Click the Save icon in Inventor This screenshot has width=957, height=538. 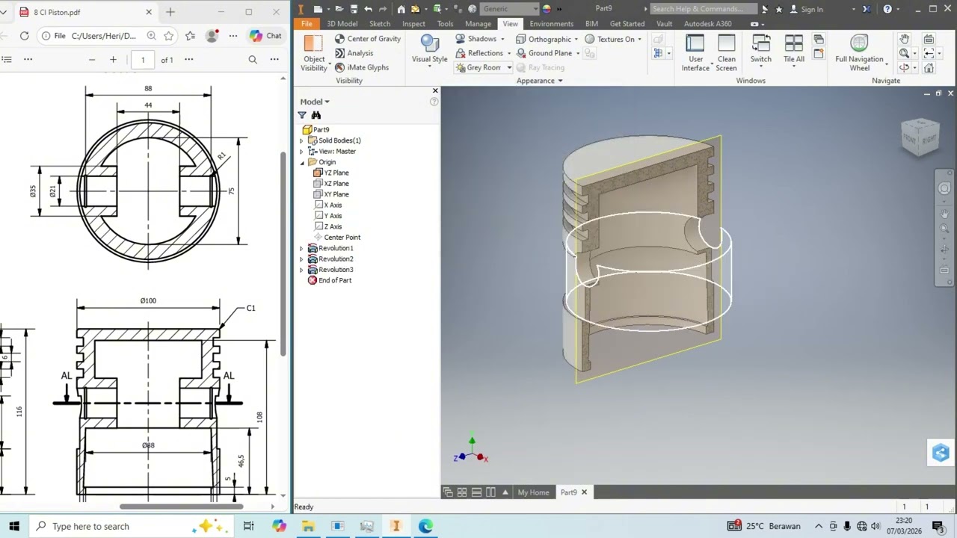click(x=354, y=9)
